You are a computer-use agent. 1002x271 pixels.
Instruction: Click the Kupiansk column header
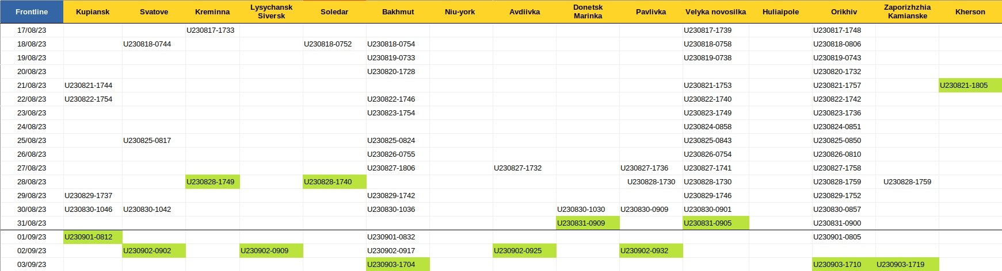tap(93, 11)
